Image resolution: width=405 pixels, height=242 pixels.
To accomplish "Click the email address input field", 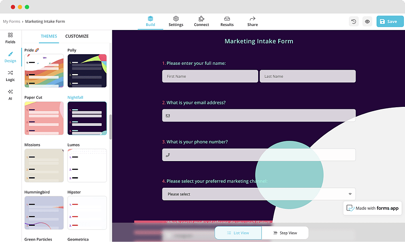I will pos(259,116).
